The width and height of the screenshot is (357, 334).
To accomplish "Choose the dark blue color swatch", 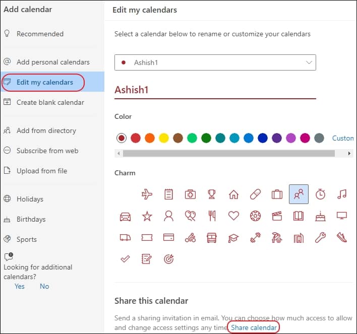I will coord(263,138).
